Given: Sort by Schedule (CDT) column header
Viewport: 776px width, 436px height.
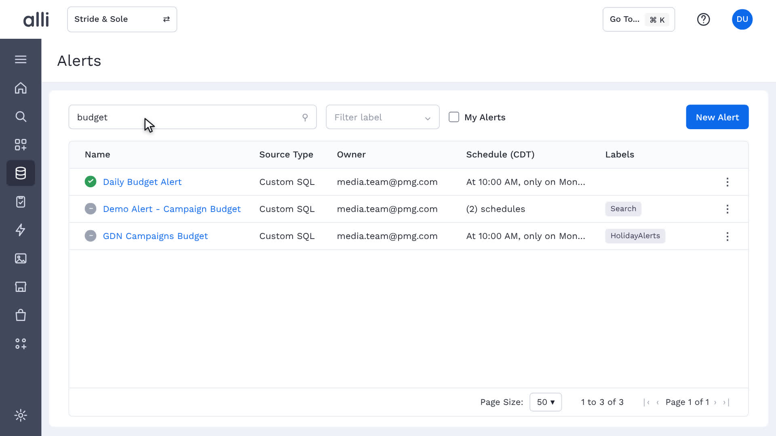Looking at the screenshot, I should tap(500, 155).
